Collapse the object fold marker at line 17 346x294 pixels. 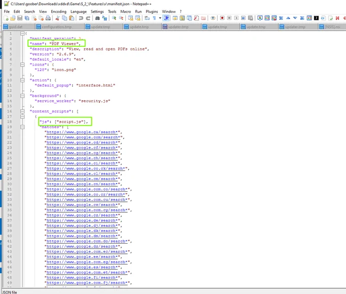point(22,116)
